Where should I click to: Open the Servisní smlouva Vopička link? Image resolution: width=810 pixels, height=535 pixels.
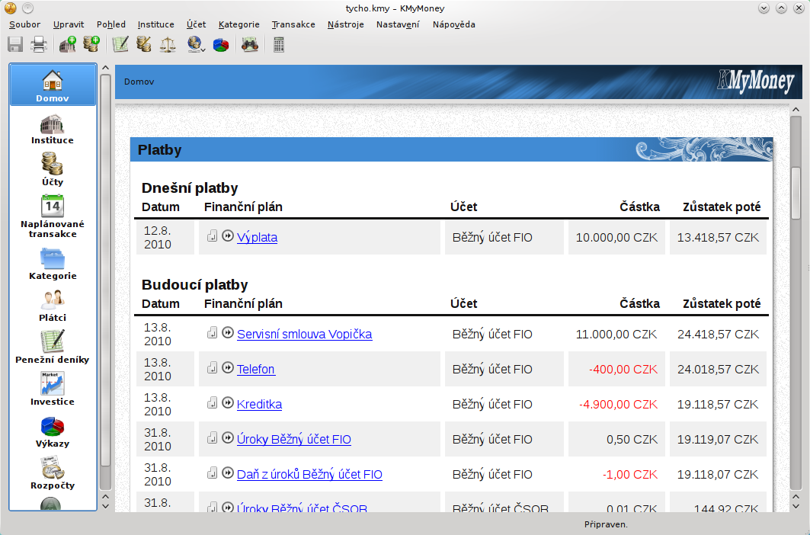(304, 335)
